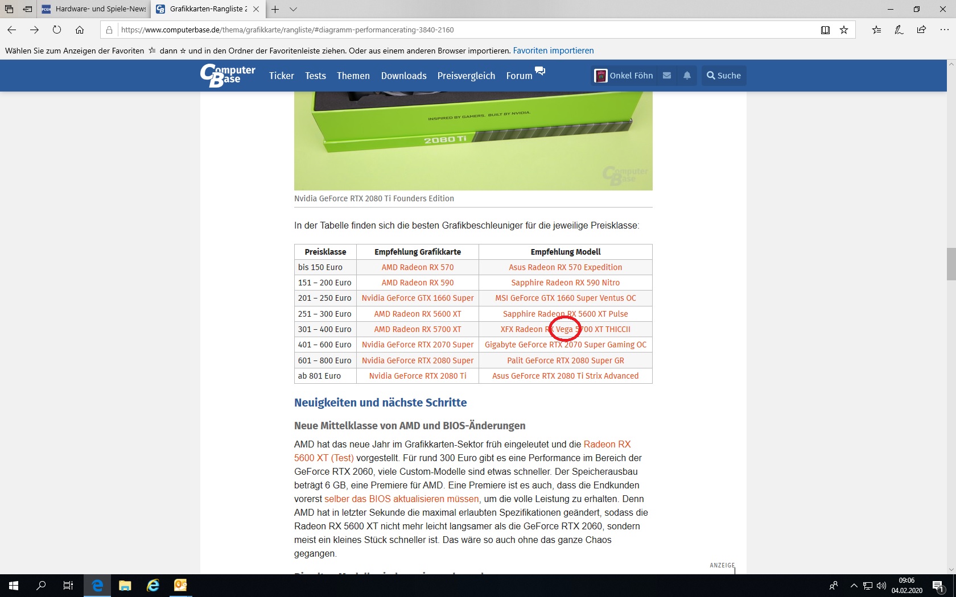This screenshot has width=956, height=597.
Task: Click the add notes pen icon
Action: pos(899,30)
